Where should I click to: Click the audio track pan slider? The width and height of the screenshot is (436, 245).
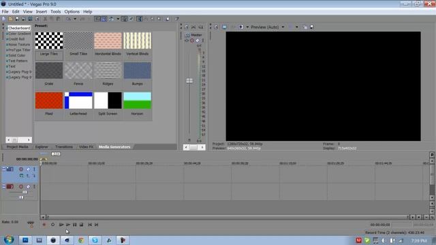(x=21, y=197)
